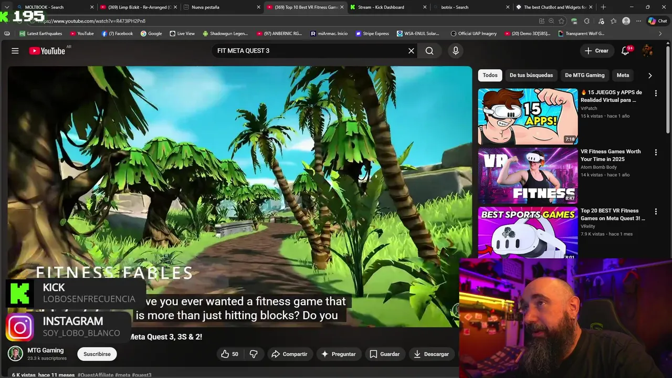Viewport: 672px width, 378px height.
Task: Switch to Stream - Kick Dashboard tab
Action: click(x=387, y=7)
